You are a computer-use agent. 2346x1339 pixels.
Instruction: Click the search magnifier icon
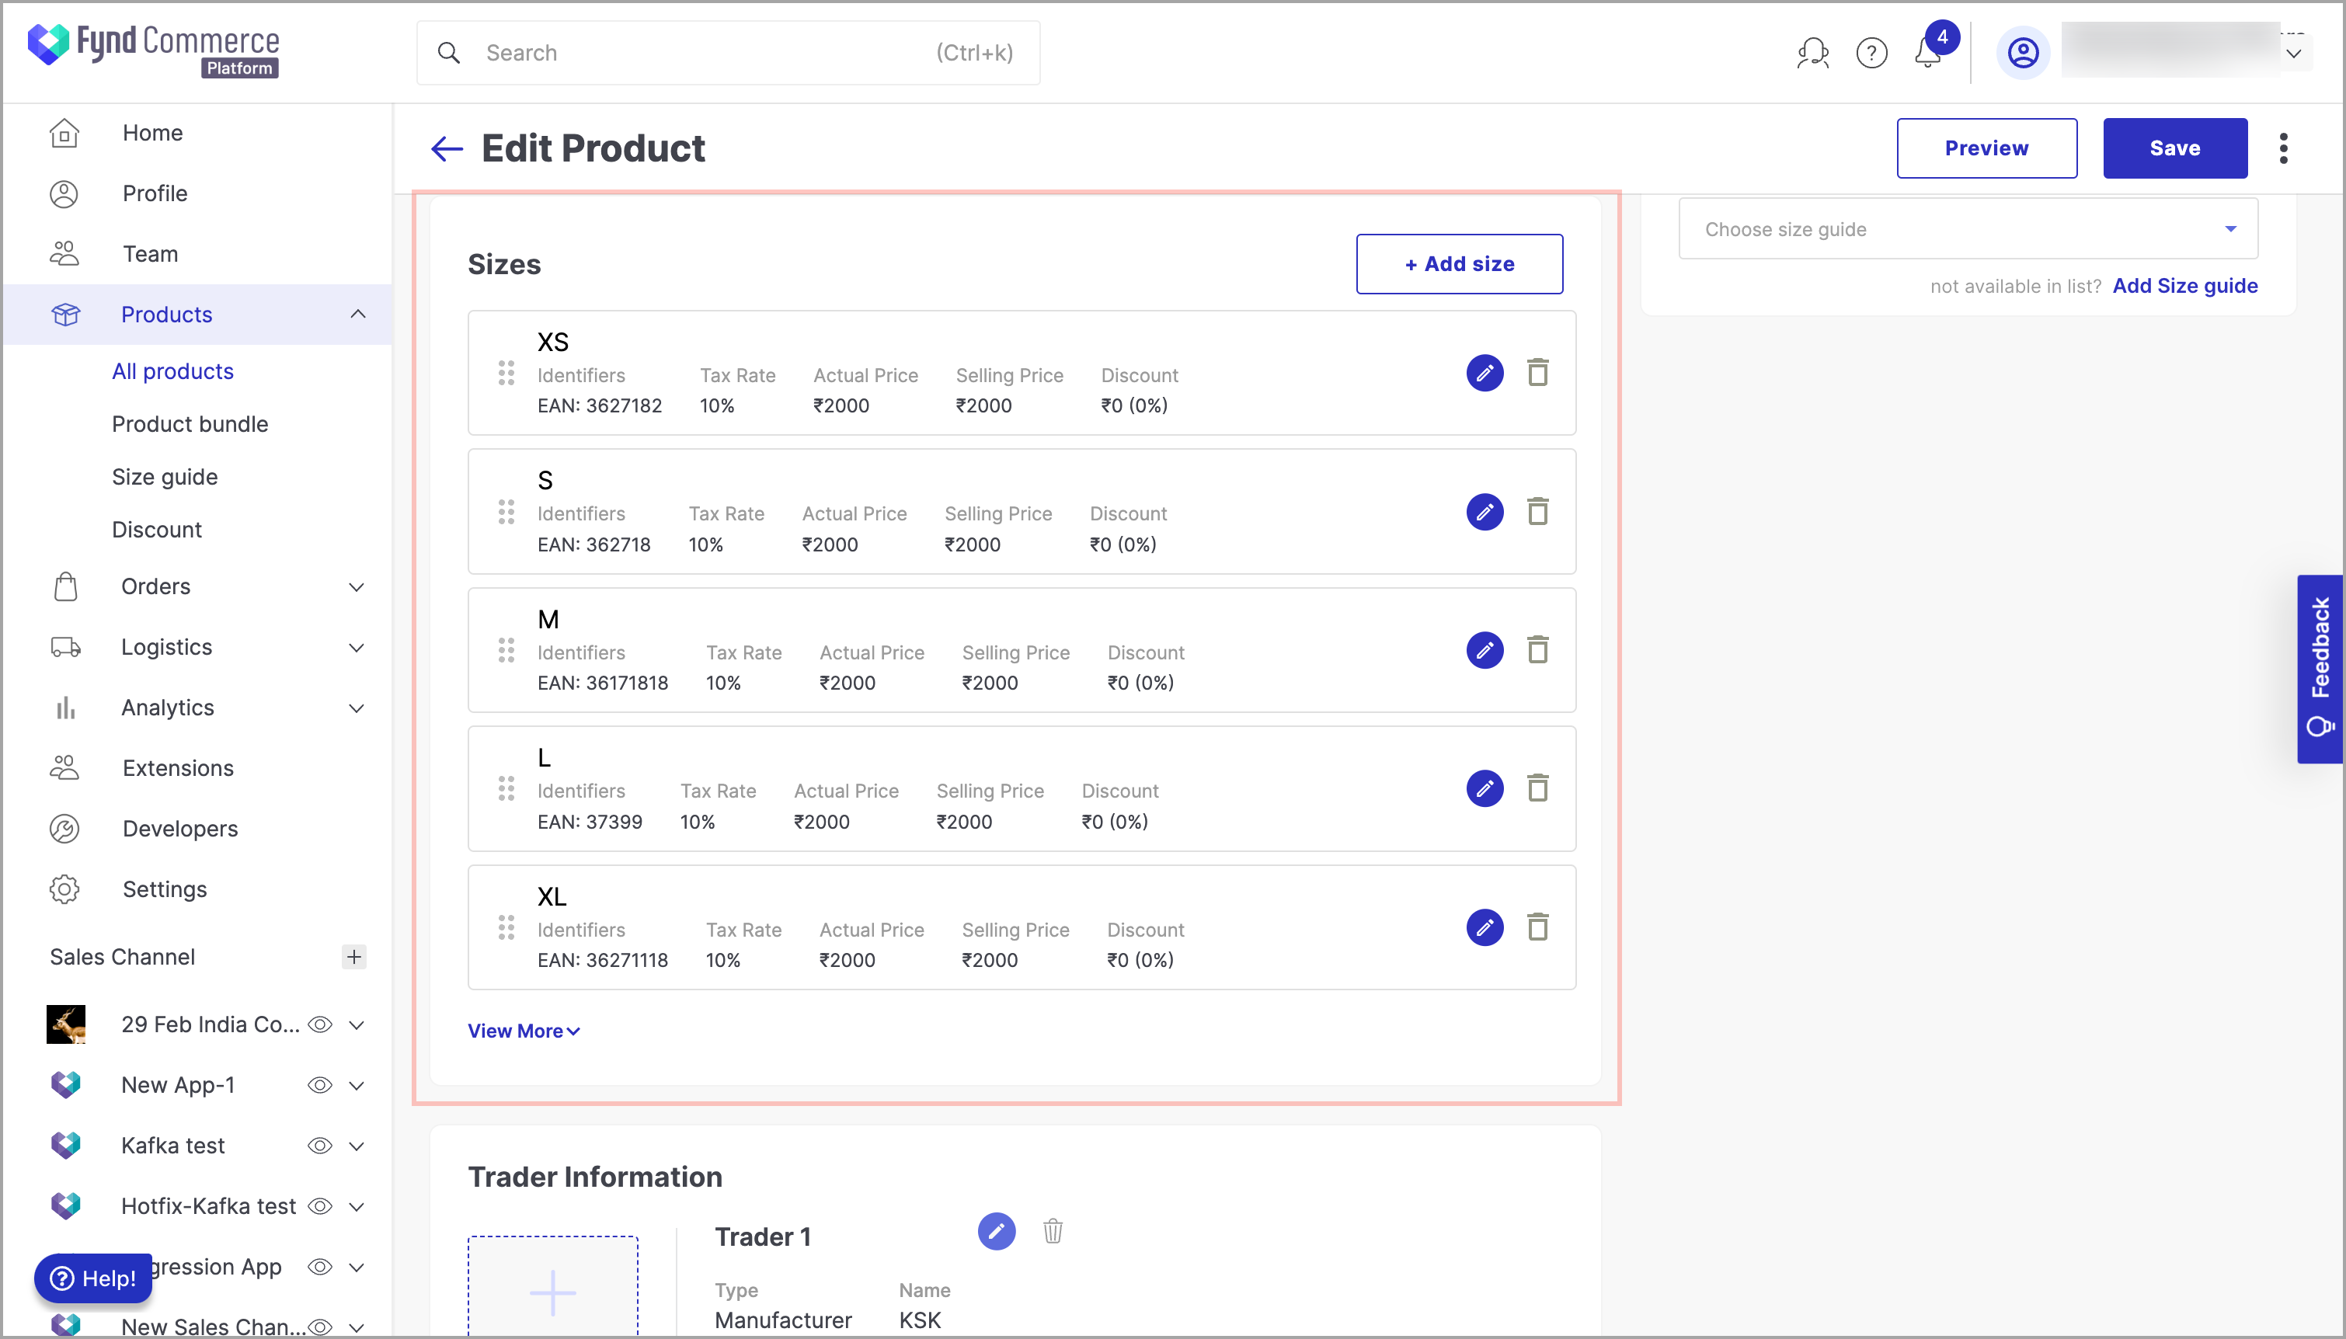449,52
